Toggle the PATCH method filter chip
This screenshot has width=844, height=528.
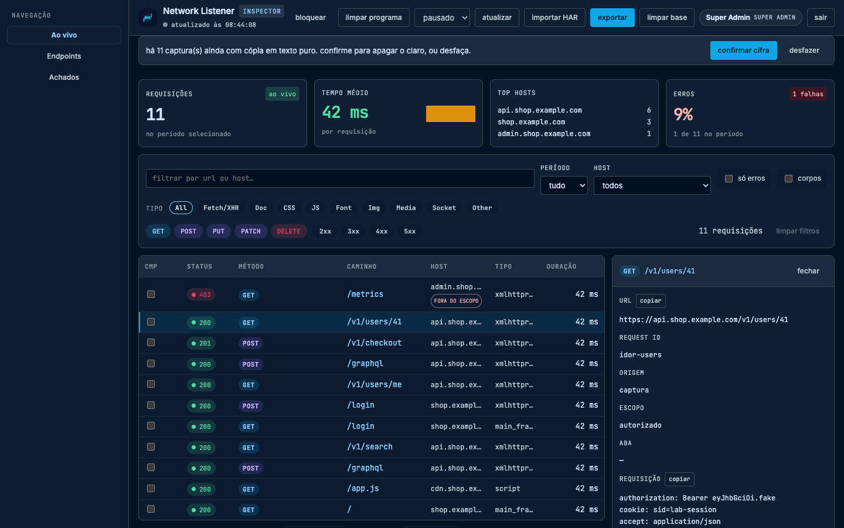[x=251, y=231]
